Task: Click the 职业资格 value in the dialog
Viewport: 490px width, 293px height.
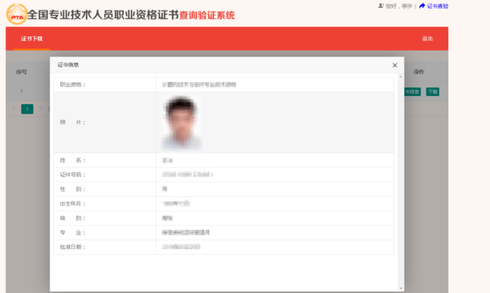Action: click(199, 85)
